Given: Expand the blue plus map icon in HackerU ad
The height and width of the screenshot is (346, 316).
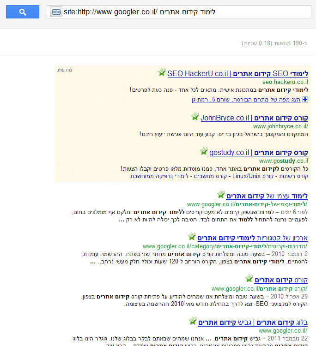Looking at the screenshot, I should point(305,100).
